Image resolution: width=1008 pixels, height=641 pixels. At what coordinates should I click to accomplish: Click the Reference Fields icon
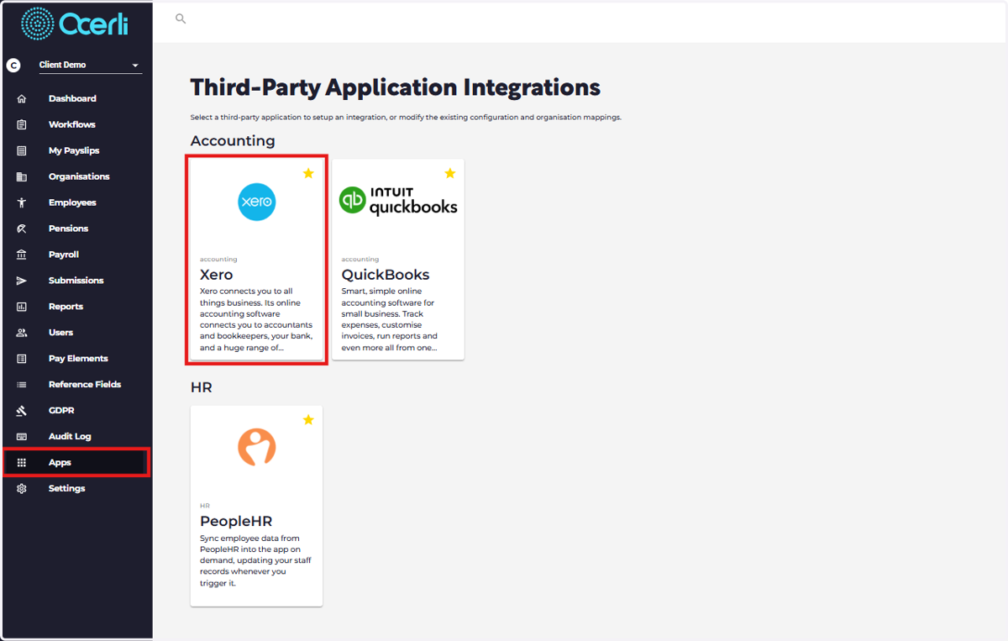[22, 385]
